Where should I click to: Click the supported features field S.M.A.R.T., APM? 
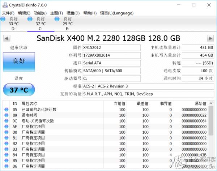click(148, 94)
